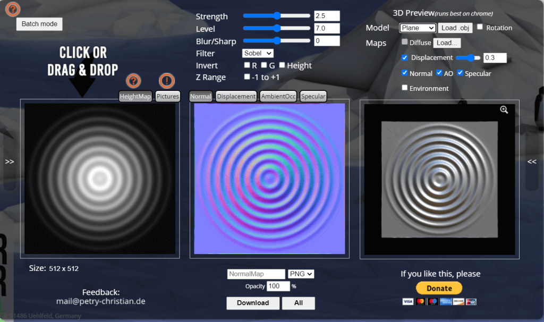Open the Sobel filter dropdown
Screen dimensions: 544x322
point(257,53)
